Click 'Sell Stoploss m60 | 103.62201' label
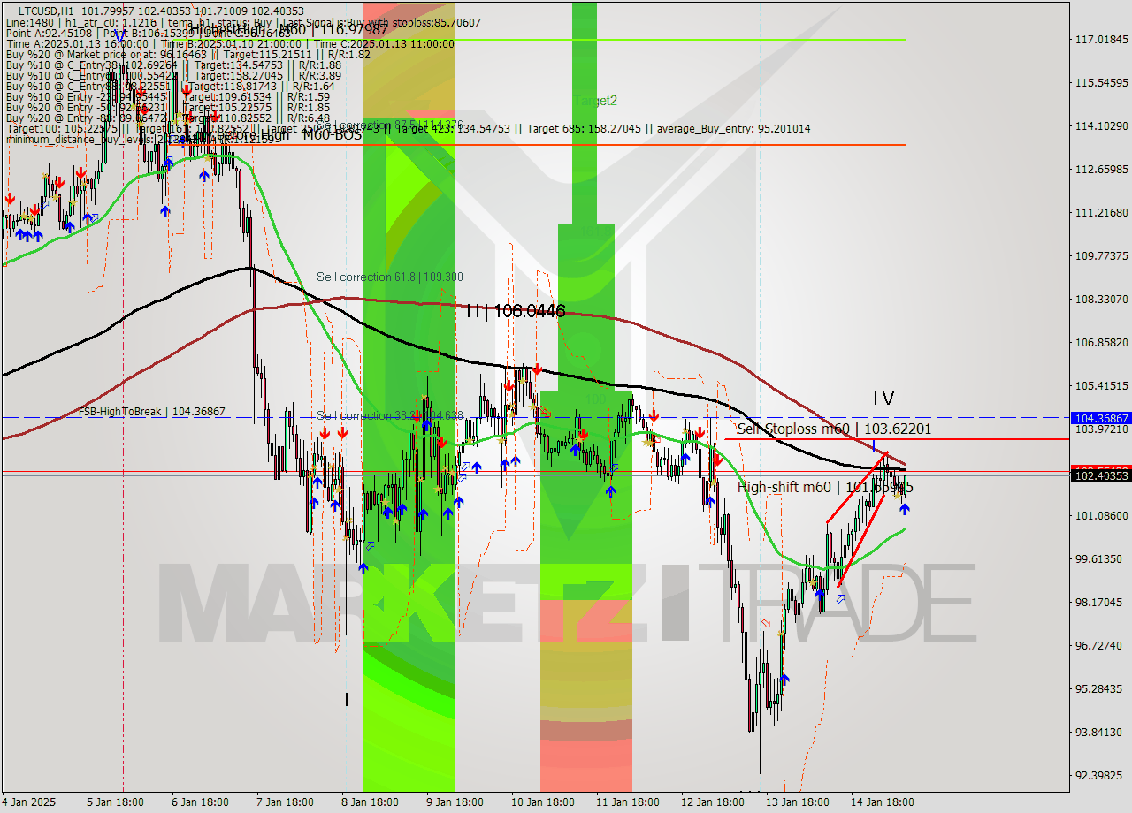The height and width of the screenshot is (813, 1132). [x=834, y=429]
